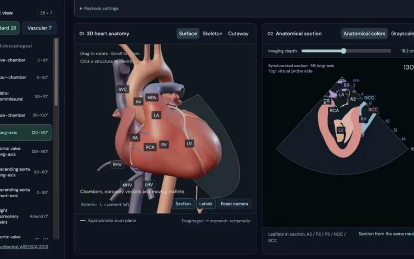Select the highlighted Long-axis 120–140° view
Viewport: 414px width, 259px height.
pos(25,133)
